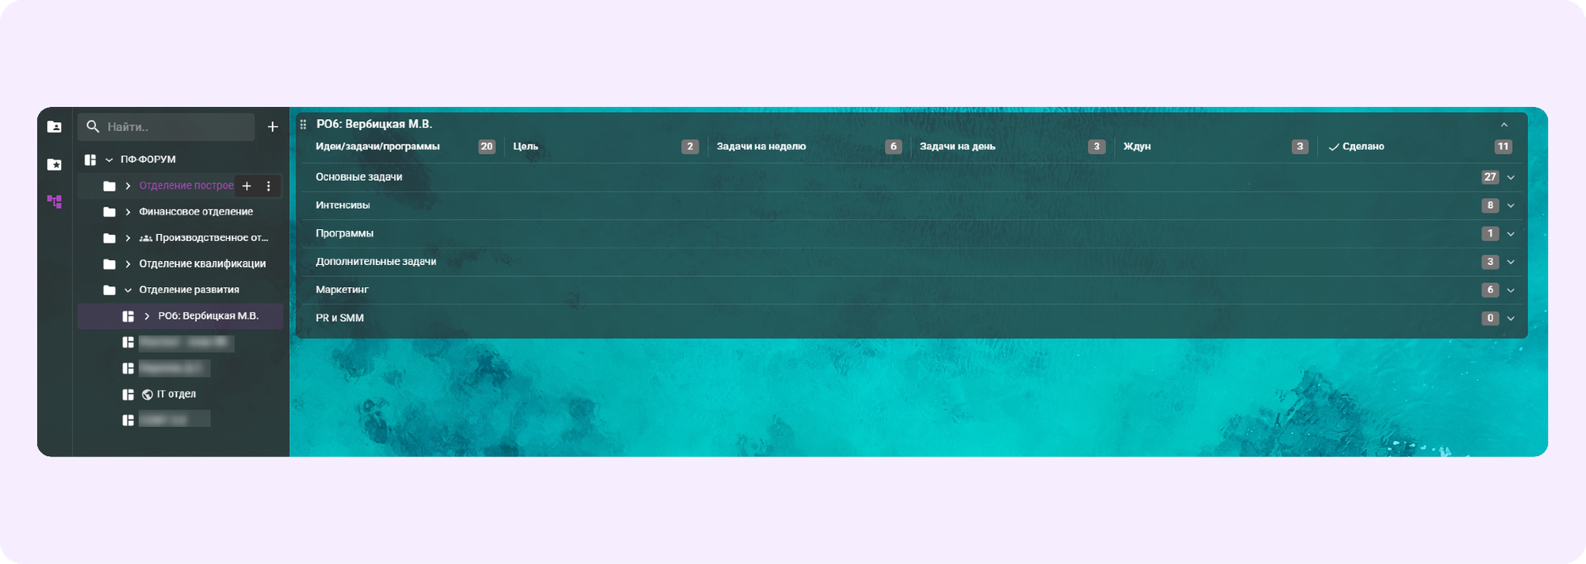This screenshot has height=564, width=1586.
Task: Click the plus button beside search field
Action: [272, 127]
